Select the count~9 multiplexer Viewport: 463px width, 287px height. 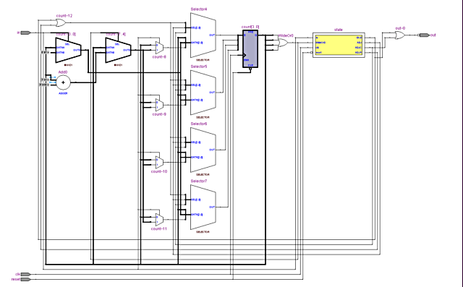[159, 105]
